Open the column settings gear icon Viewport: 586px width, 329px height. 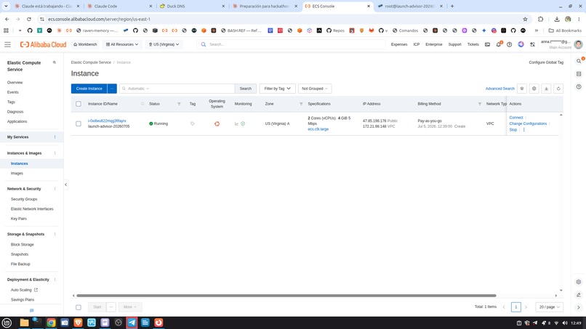click(534, 89)
